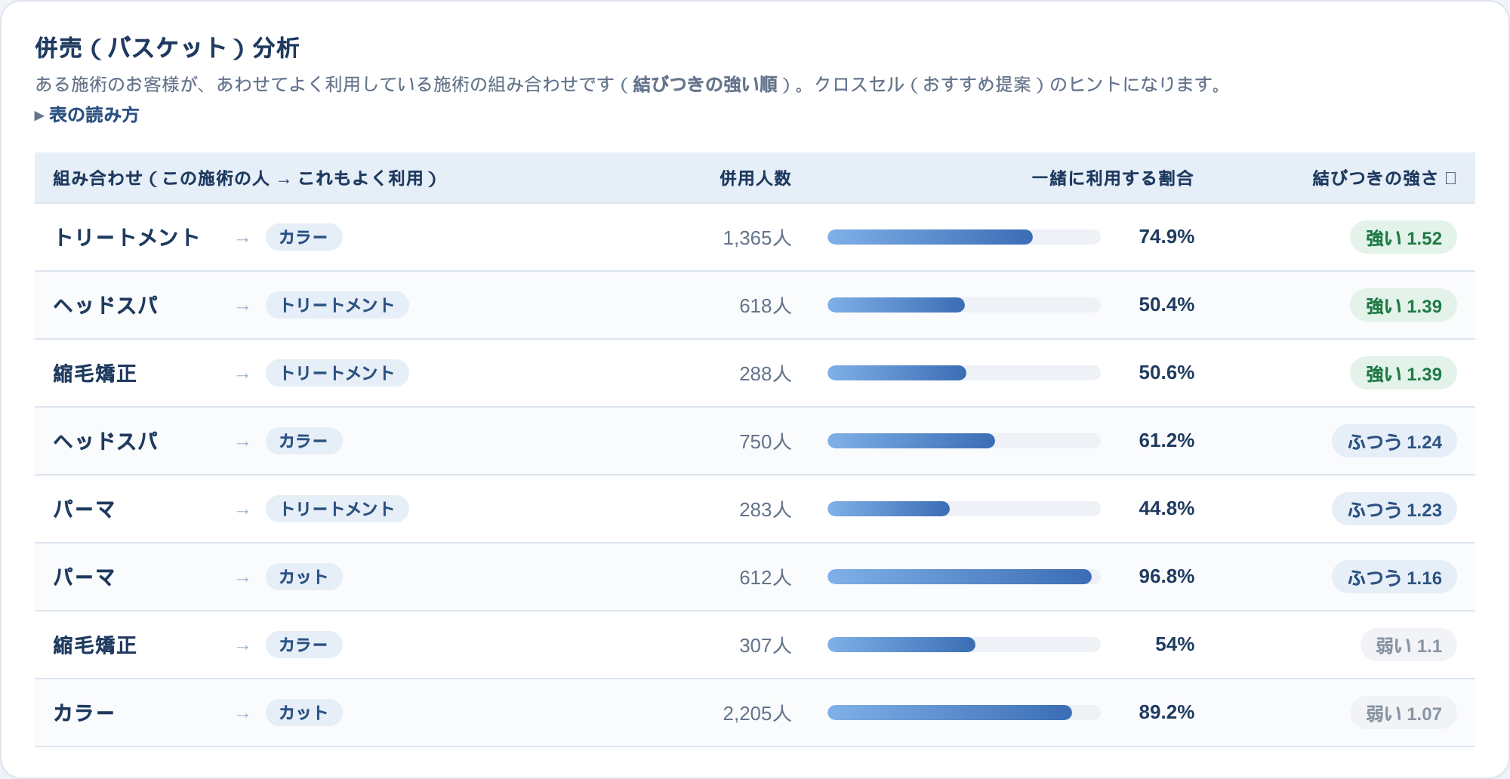Viewport: 1510px width, 779px height.
Task: Click the 強い 1.52 badge
Action: 1403,238
